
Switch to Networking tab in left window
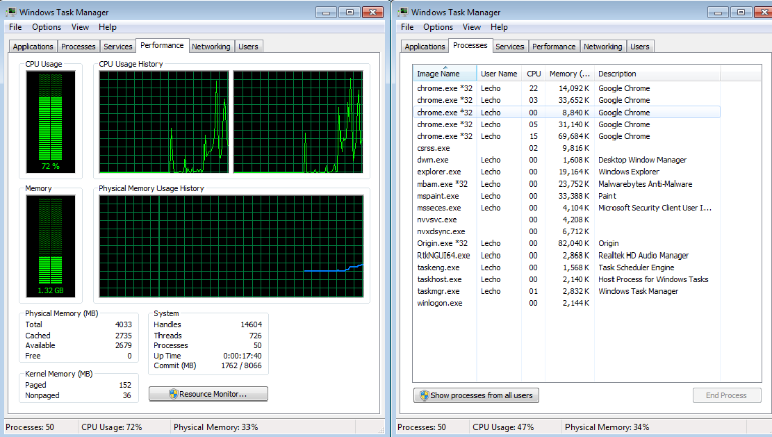coord(211,47)
